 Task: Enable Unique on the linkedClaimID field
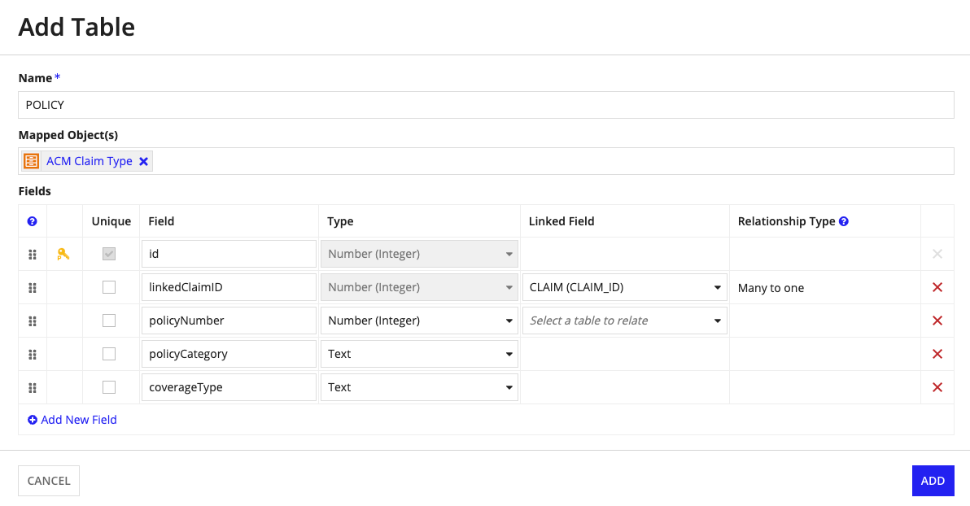coord(109,286)
